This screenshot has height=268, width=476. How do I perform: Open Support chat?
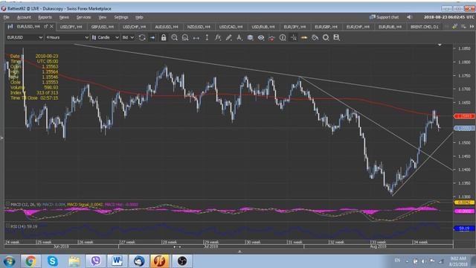coord(384,17)
